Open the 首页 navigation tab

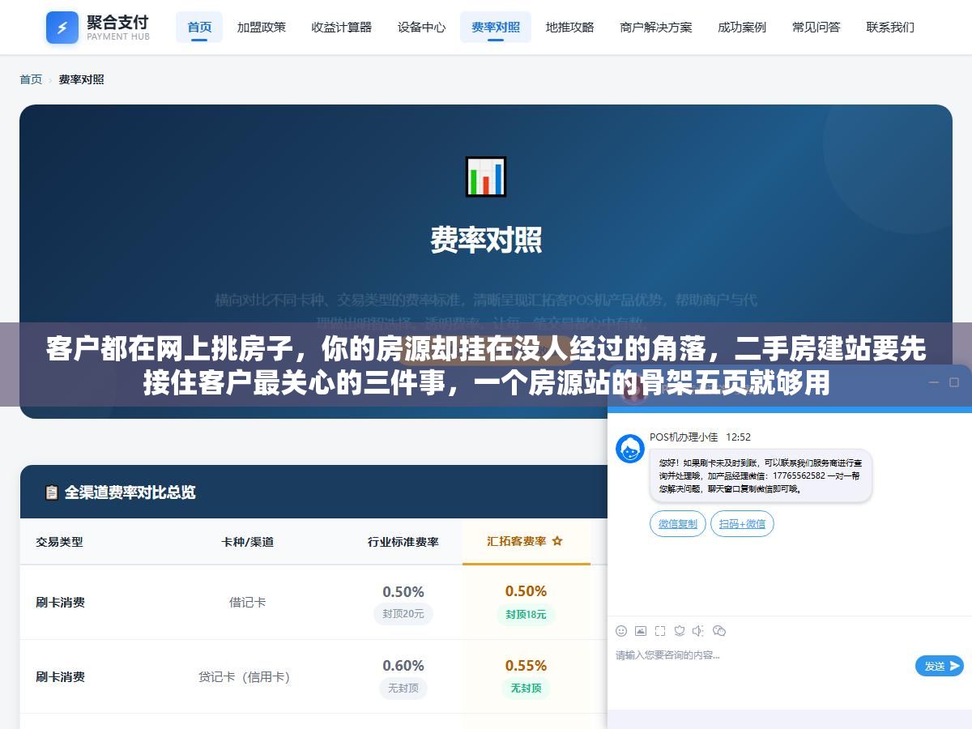(199, 28)
